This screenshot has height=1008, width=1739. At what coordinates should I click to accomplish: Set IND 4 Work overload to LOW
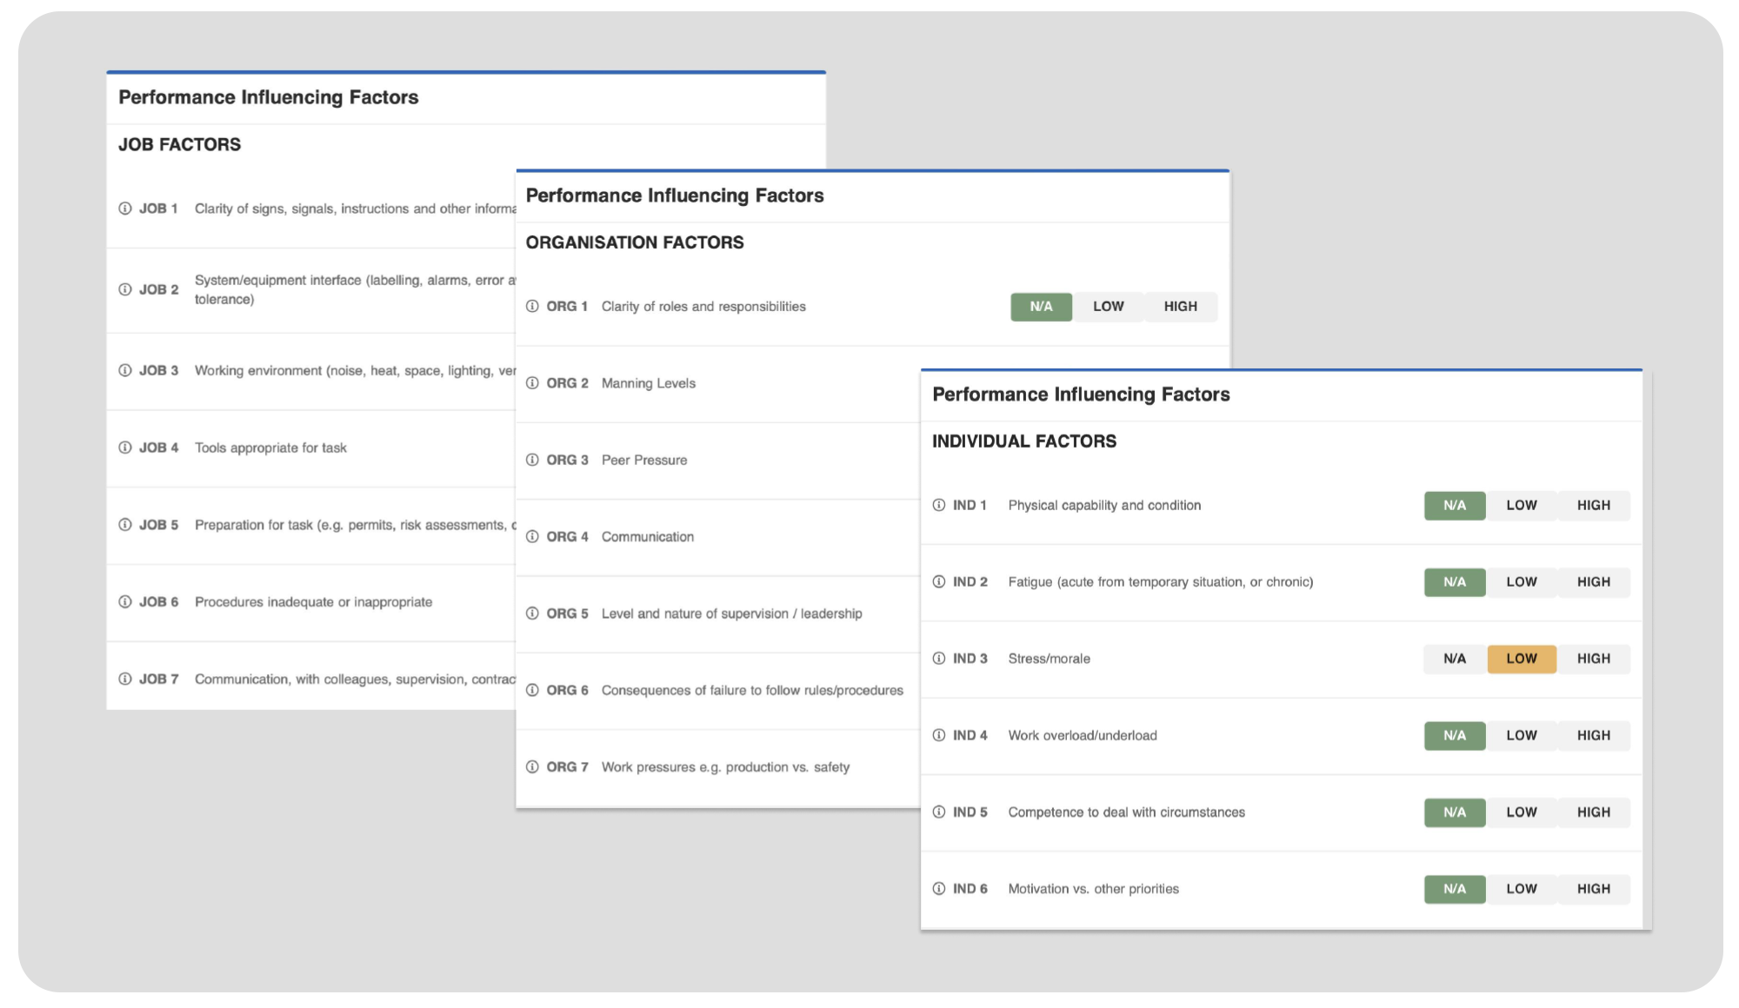coord(1522,736)
